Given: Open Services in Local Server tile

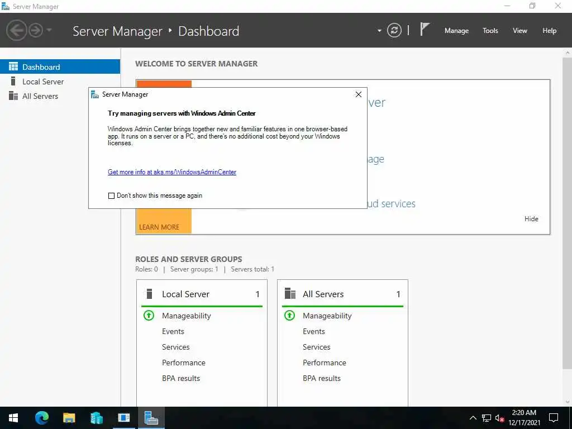Looking at the screenshot, I should click(x=175, y=347).
